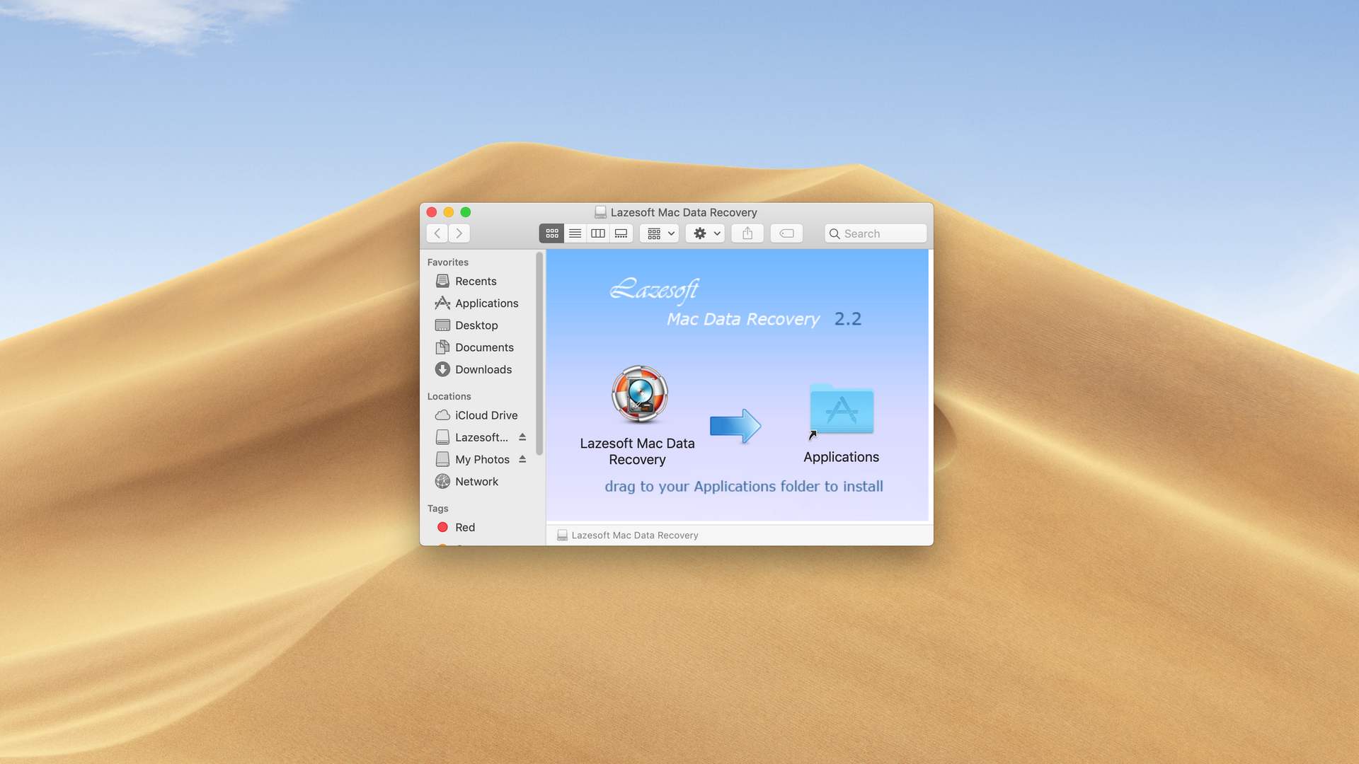Select the Lazesoft volume in sidebar
The image size is (1359, 764).
[473, 437]
